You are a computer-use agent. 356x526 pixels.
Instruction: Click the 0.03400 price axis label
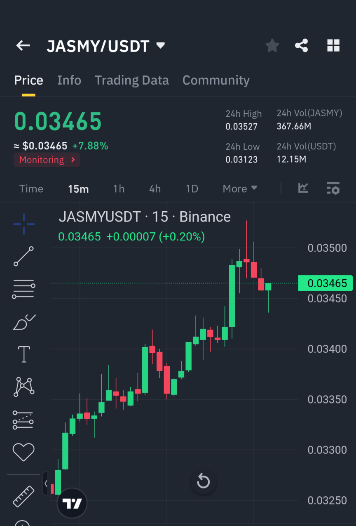click(x=328, y=349)
